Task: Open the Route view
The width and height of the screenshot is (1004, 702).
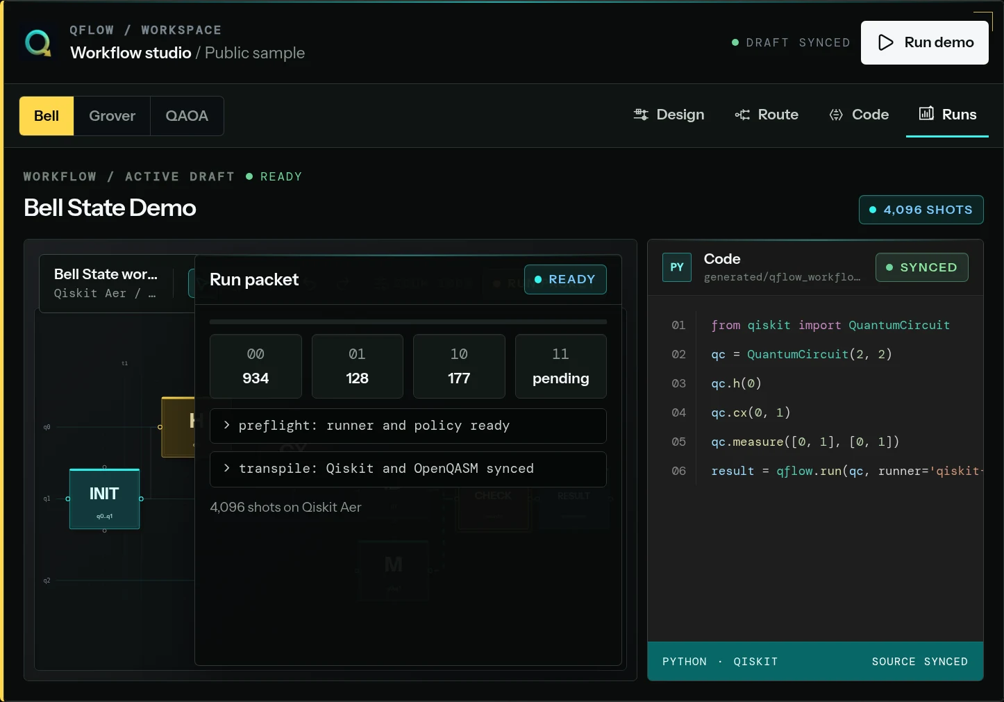Action: click(767, 115)
